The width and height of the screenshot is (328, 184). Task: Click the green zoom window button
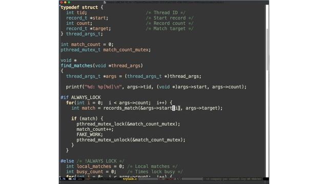click(69, 2)
